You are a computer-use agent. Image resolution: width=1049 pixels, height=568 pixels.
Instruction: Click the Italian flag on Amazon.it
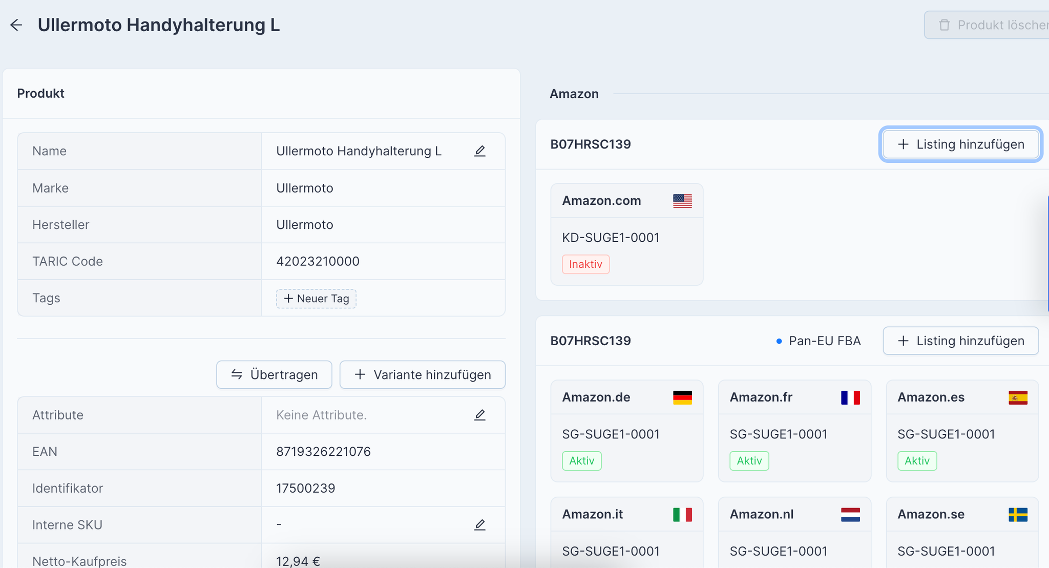682,515
